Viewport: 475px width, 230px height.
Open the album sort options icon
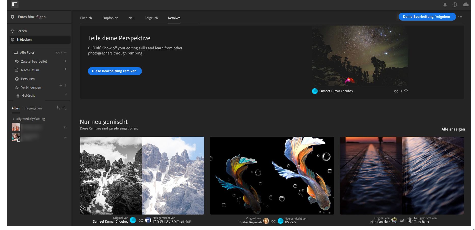click(64, 108)
